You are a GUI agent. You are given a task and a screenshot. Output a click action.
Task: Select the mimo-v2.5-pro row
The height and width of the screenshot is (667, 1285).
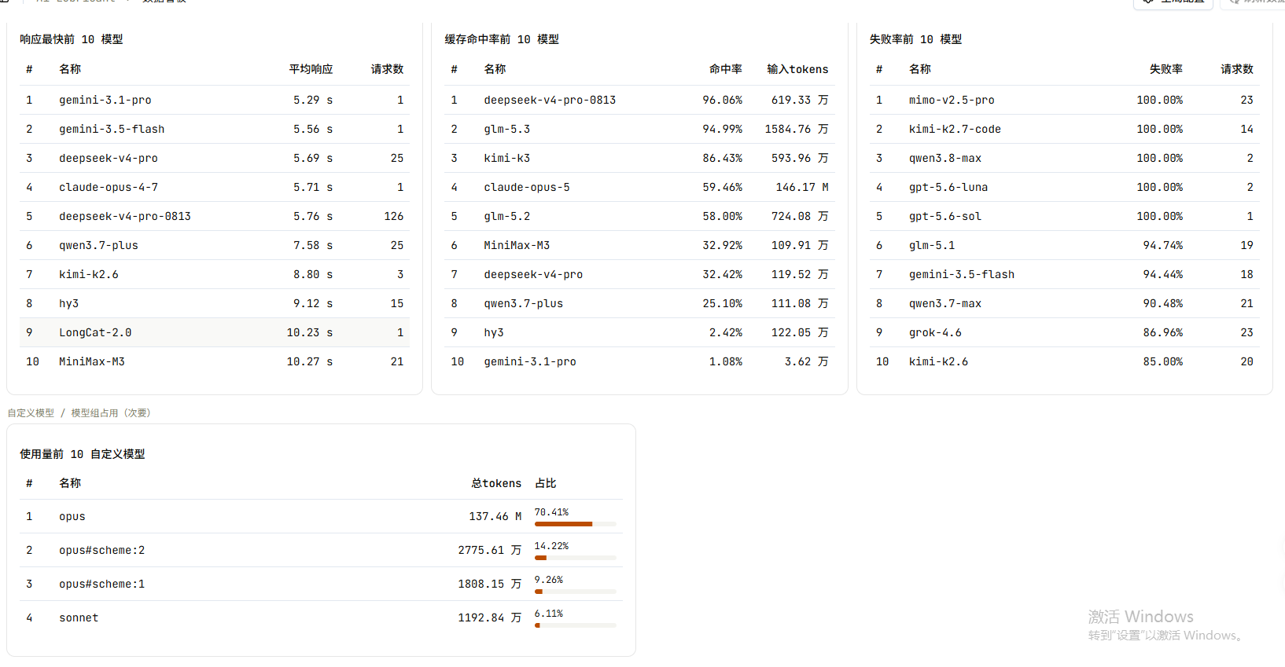click(x=1065, y=100)
